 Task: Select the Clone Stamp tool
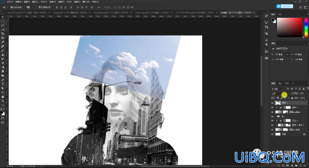point(3,55)
